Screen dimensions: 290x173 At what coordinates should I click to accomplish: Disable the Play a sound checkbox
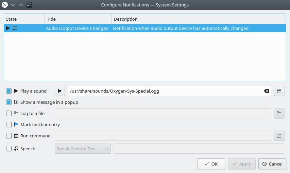click(x=9, y=91)
